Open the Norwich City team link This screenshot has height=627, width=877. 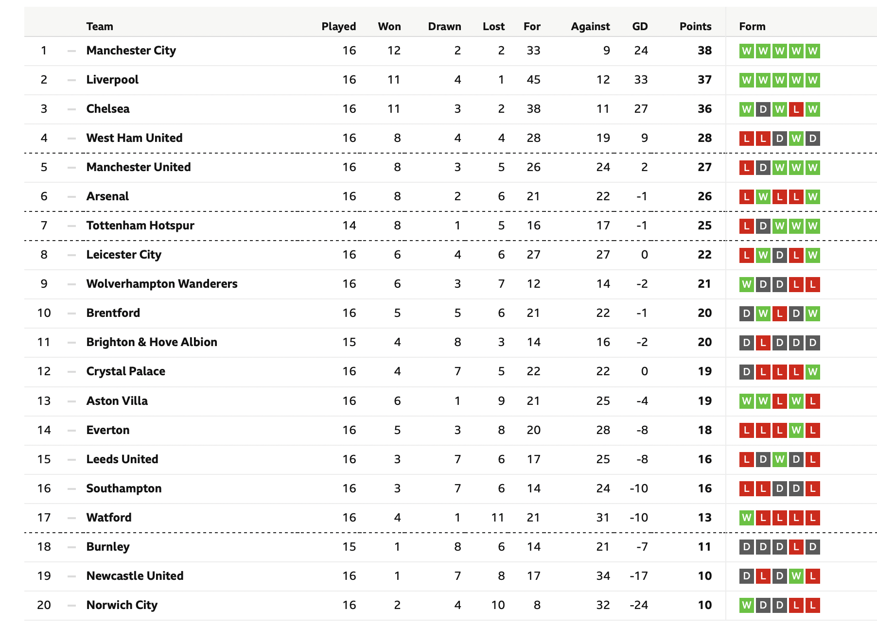click(122, 605)
